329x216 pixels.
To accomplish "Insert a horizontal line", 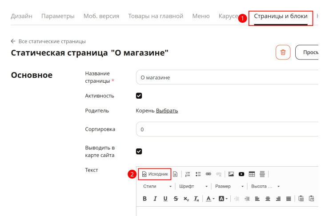I will pos(262,174).
